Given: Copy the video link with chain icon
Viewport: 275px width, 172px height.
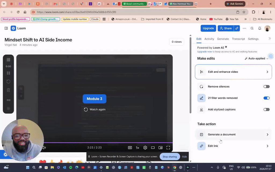Looking at the screenshot, I should (237, 28).
